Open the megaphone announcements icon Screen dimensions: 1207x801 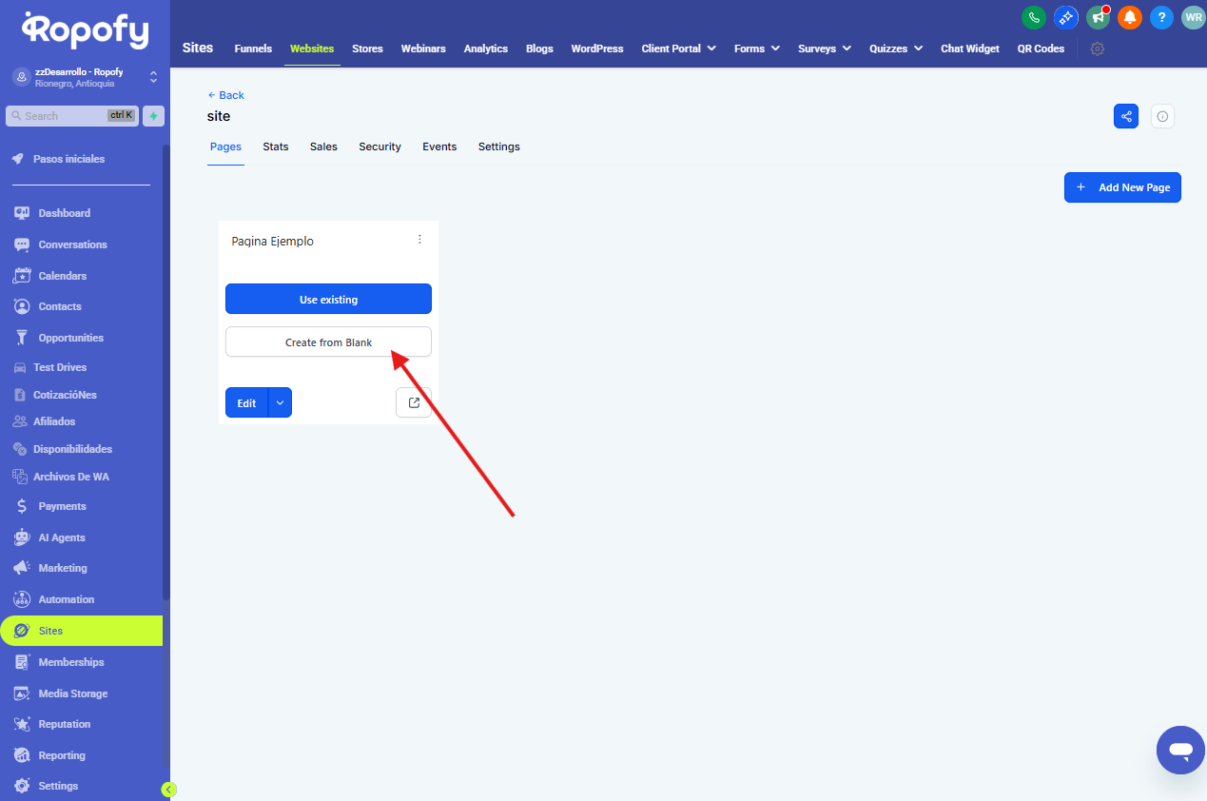pyautogui.click(x=1098, y=17)
